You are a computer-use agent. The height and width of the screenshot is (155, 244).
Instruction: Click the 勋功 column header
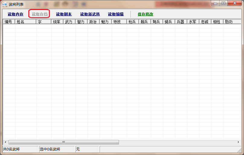point(232,22)
